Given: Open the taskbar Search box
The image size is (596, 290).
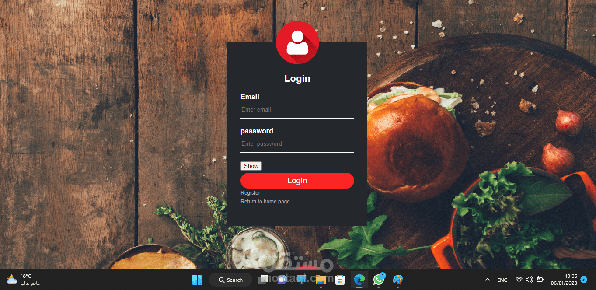Looking at the screenshot, I should 230,280.
